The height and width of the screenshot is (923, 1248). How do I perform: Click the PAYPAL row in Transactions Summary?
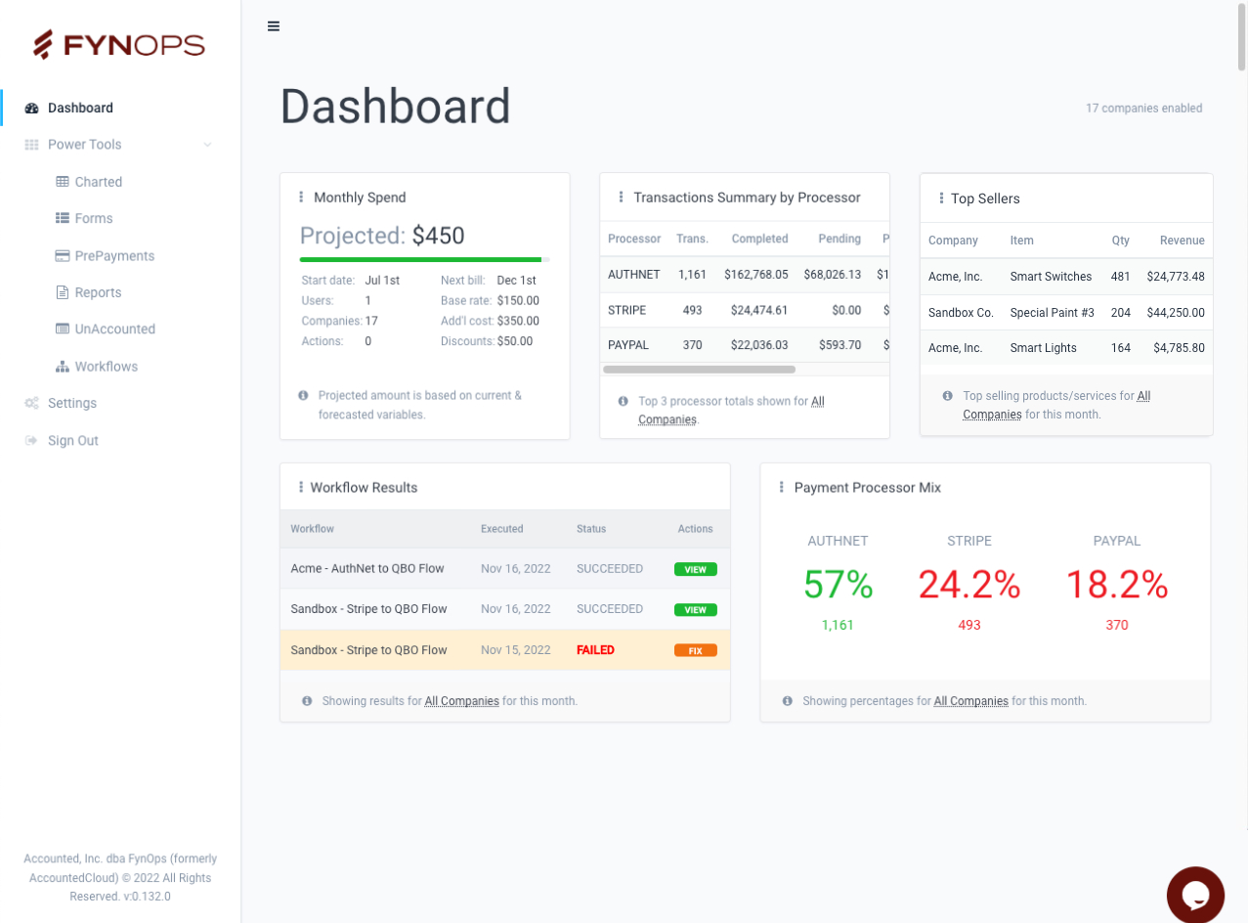[745, 345]
